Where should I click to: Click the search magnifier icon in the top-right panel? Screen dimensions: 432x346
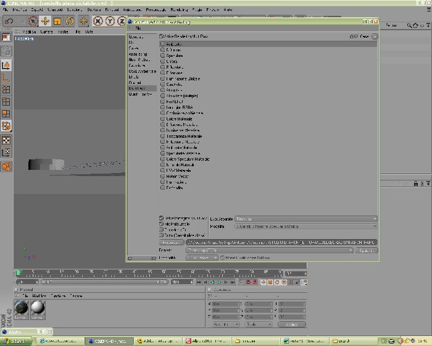pyautogui.click(x=409, y=25)
